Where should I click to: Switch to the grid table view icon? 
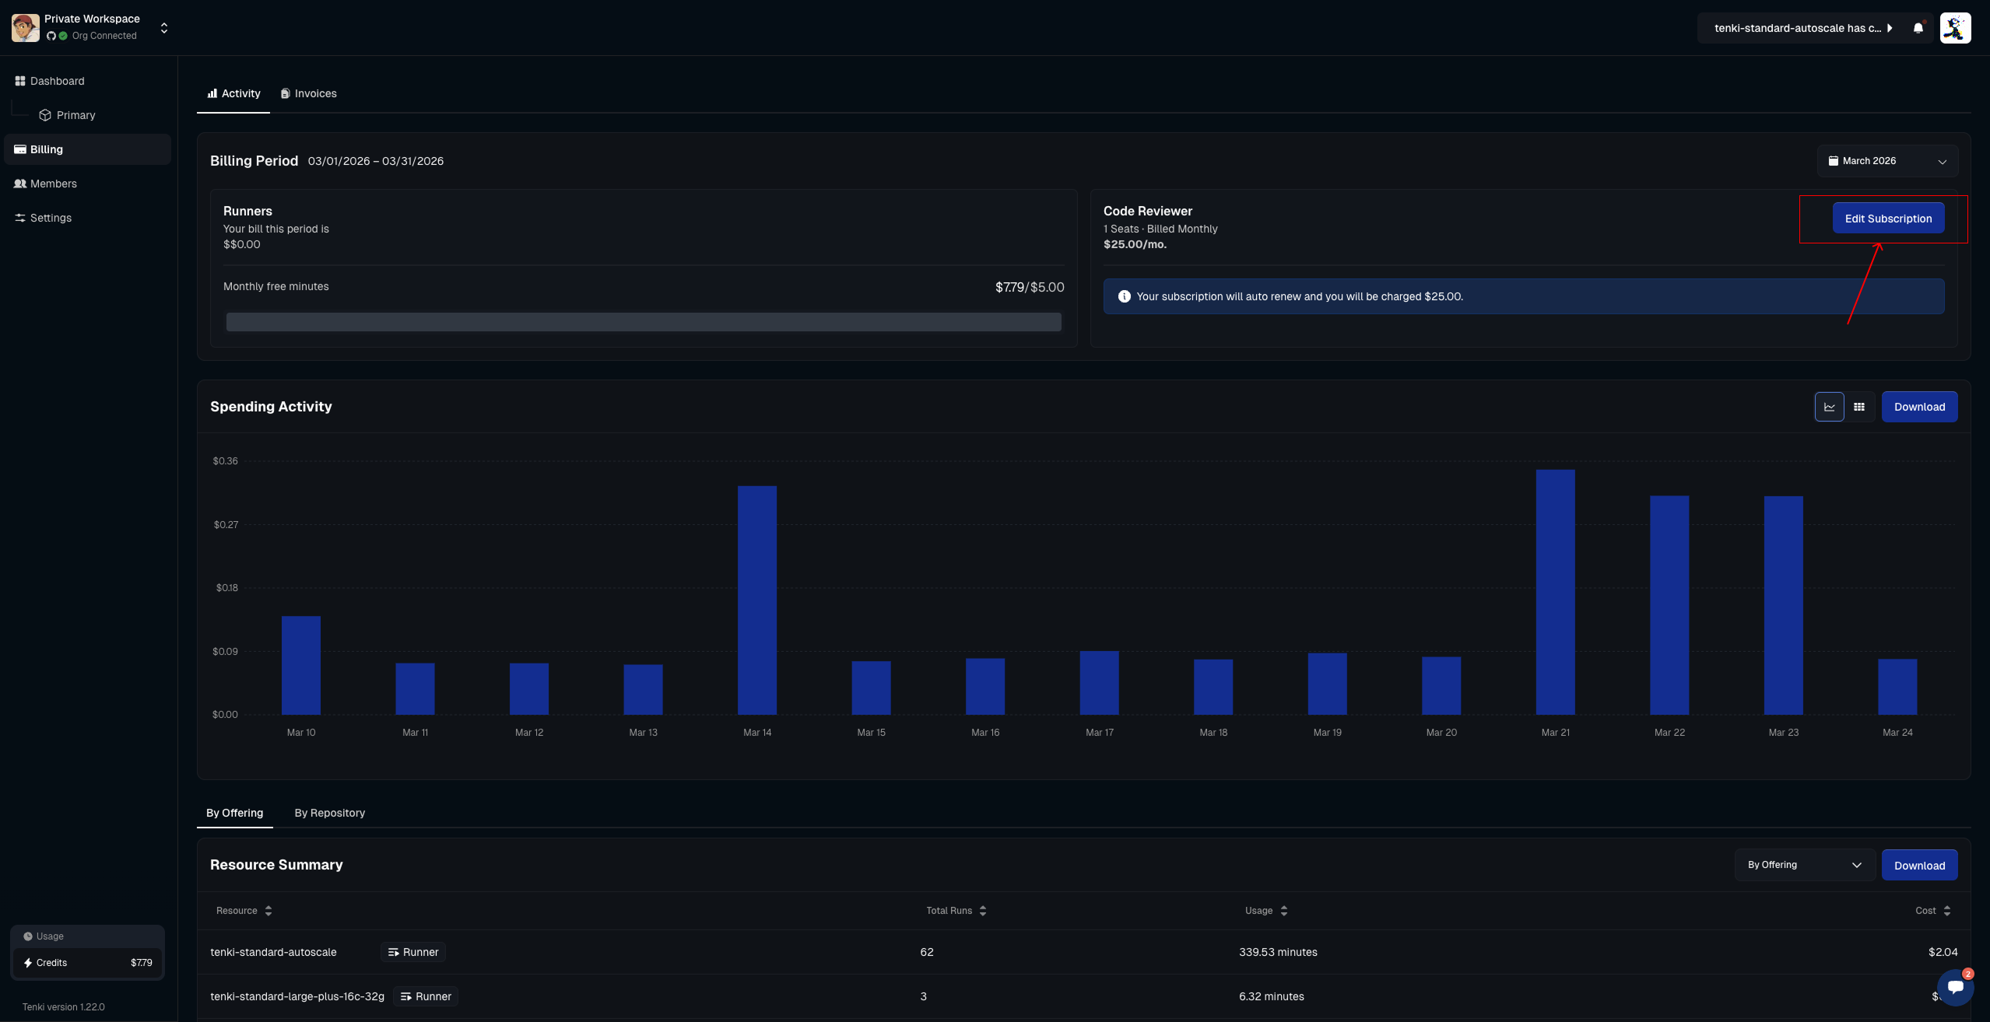1859,407
